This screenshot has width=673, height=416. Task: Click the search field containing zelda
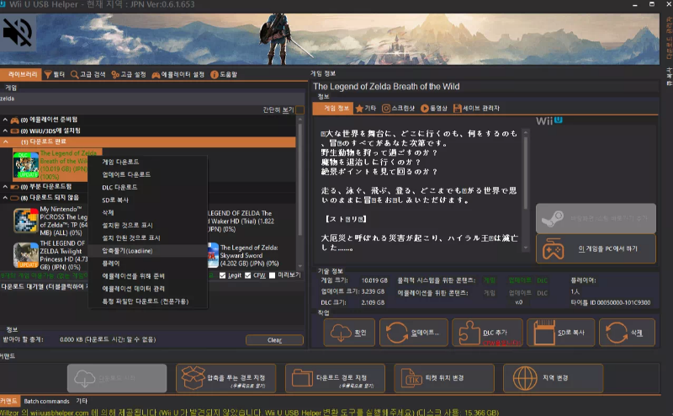pyautogui.click(x=151, y=99)
